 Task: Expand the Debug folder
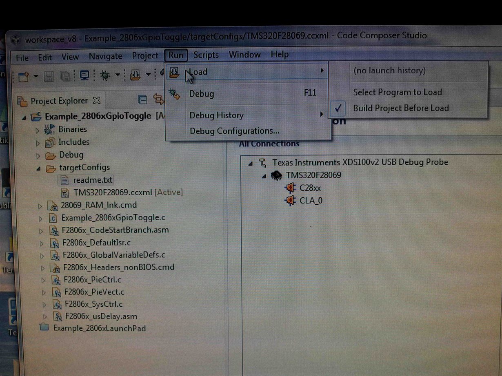(38, 156)
